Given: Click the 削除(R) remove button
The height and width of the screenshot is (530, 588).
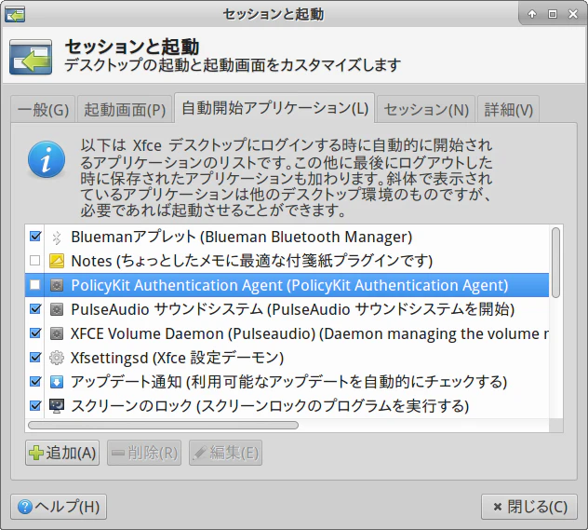Looking at the screenshot, I should [144, 453].
